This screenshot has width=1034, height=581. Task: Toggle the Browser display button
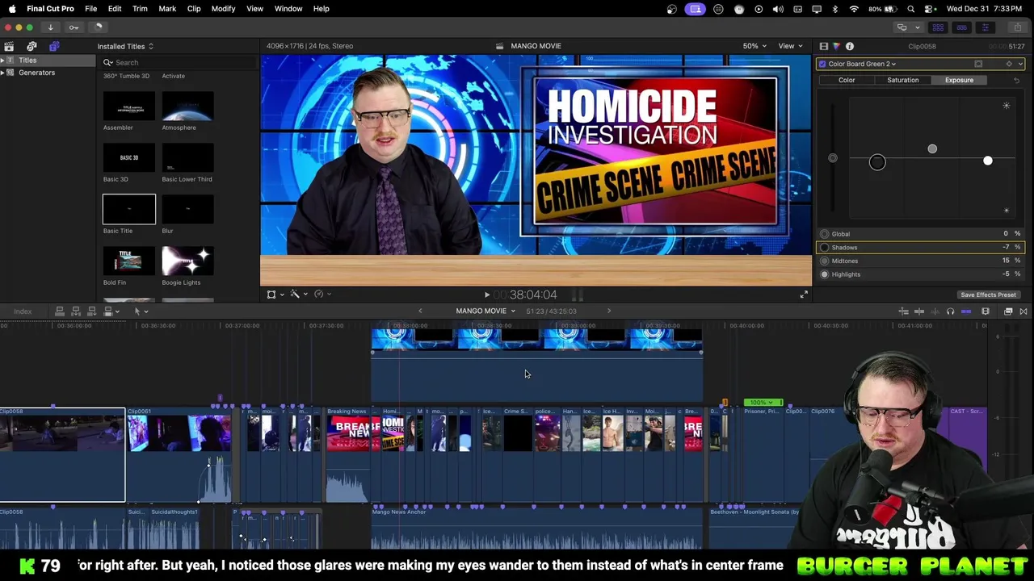(938, 27)
